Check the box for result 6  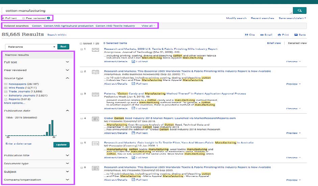(x=81, y=167)
